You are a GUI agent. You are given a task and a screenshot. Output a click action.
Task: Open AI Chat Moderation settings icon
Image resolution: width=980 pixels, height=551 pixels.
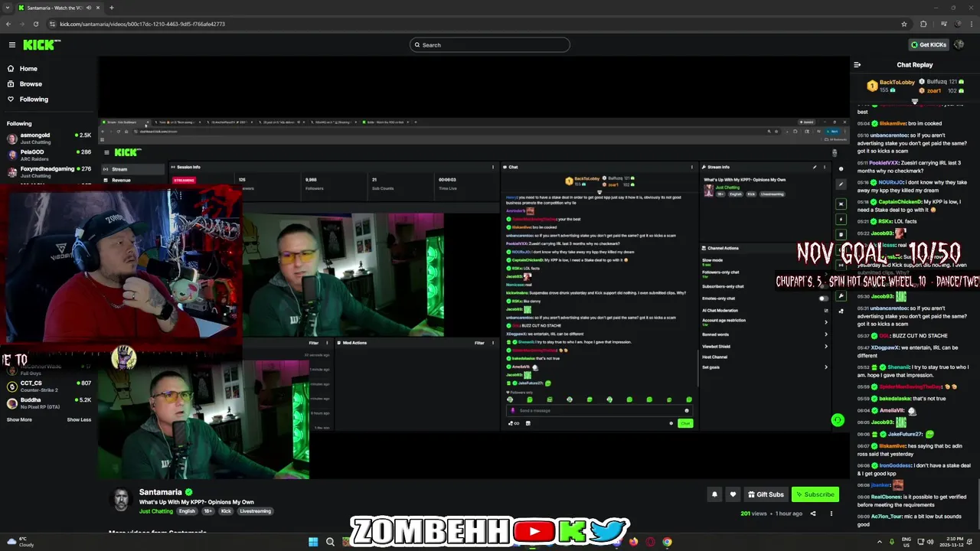[x=825, y=310]
